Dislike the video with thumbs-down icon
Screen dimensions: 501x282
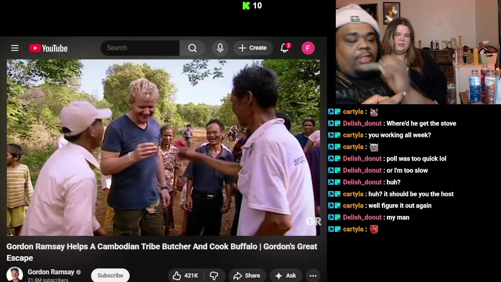pyautogui.click(x=214, y=276)
